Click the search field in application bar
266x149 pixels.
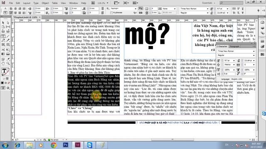(231, 3)
